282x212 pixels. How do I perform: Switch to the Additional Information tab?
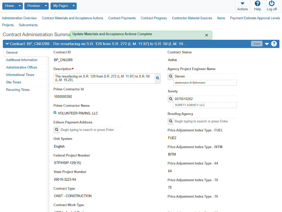[x=22, y=60]
